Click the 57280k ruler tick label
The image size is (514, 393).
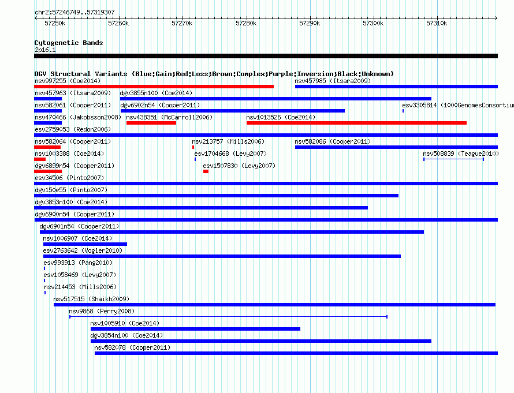coord(246,23)
